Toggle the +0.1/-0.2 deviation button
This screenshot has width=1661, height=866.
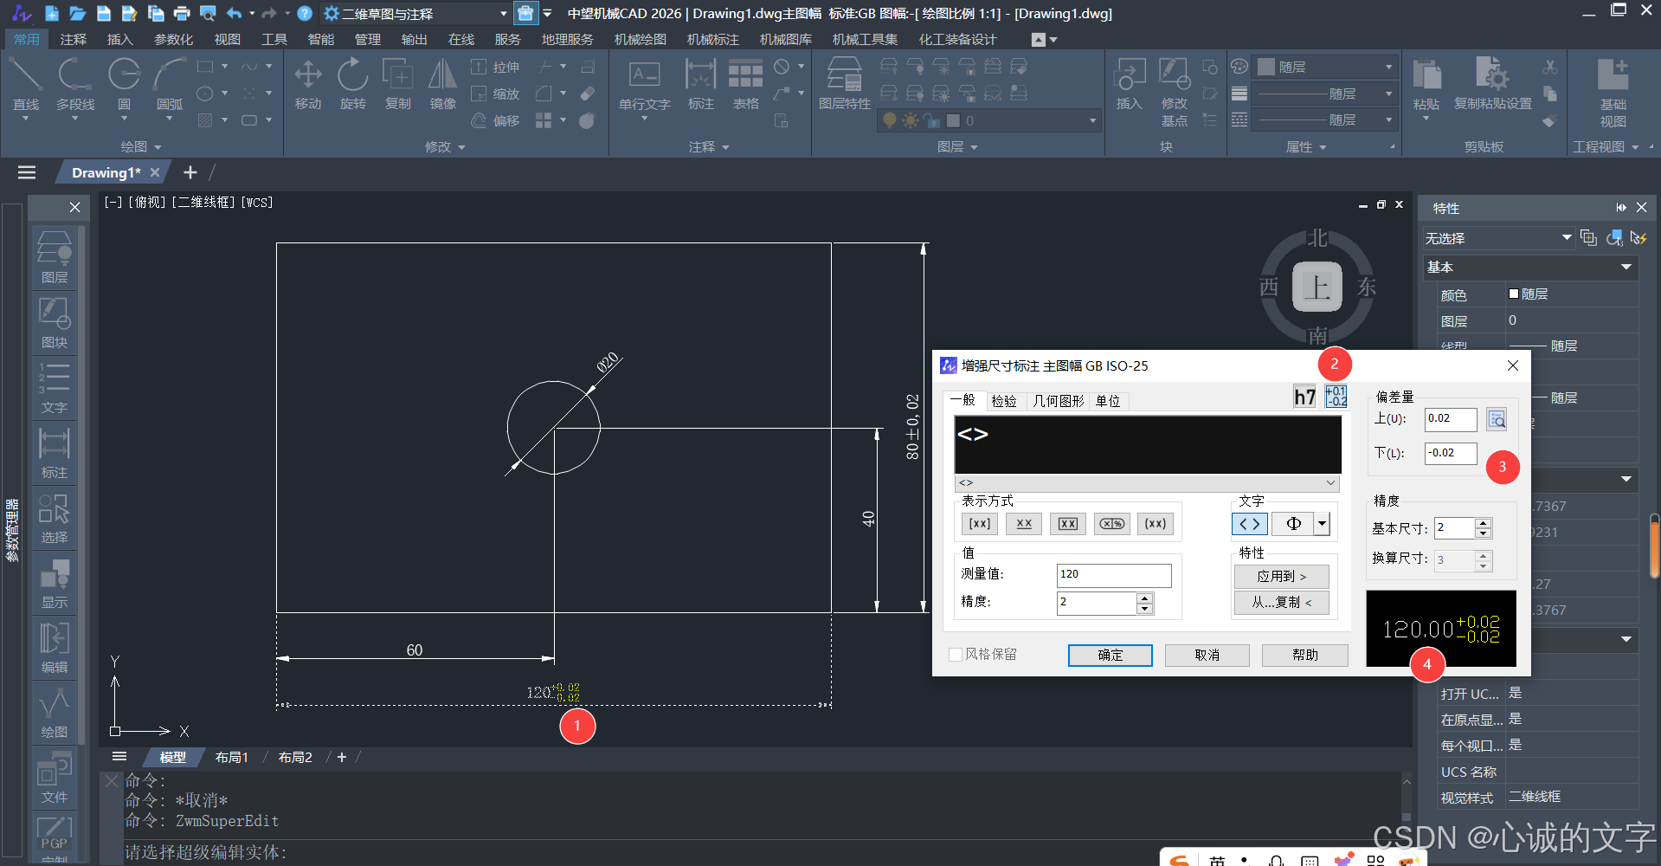pyautogui.click(x=1336, y=397)
